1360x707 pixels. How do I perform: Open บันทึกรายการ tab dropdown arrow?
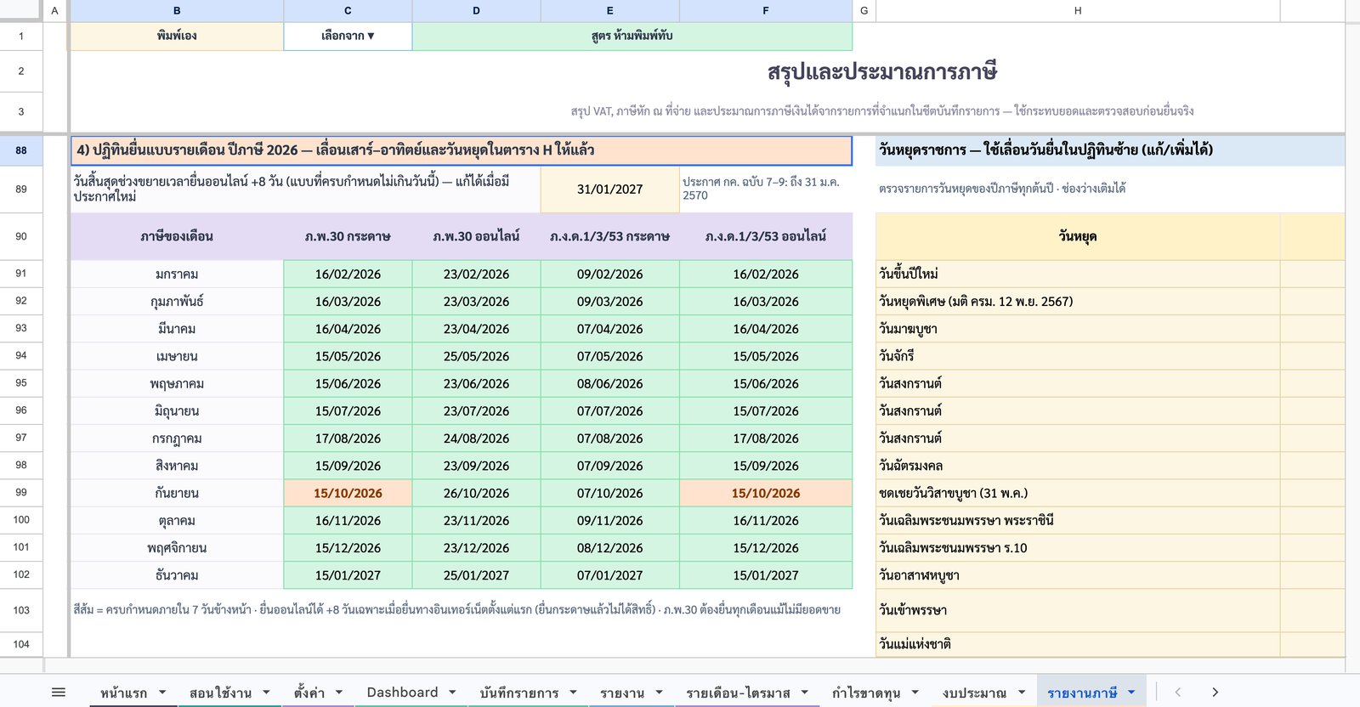pyautogui.click(x=573, y=693)
